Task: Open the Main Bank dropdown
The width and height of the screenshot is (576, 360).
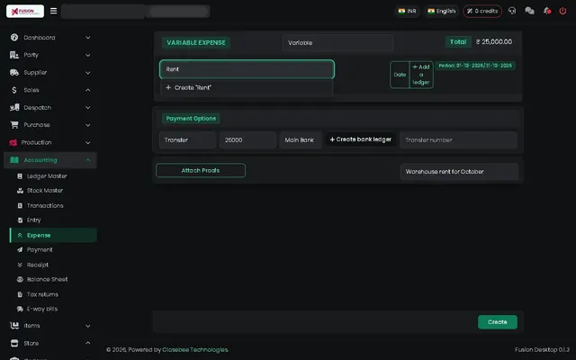Action: [x=300, y=140]
